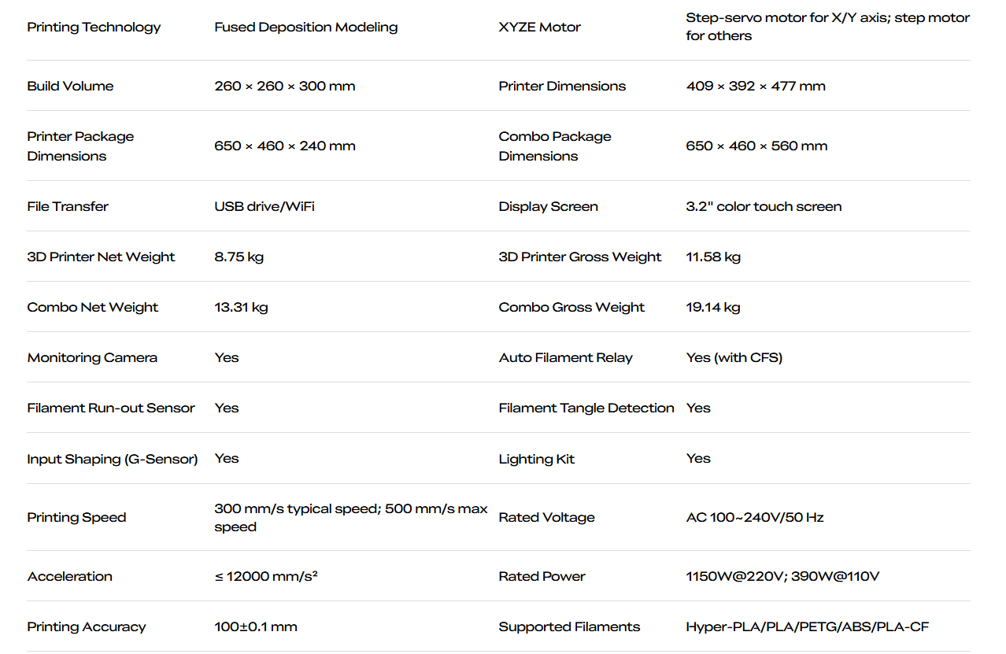
Task: Select the Fused Deposition Modeling value
Action: point(305,28)
